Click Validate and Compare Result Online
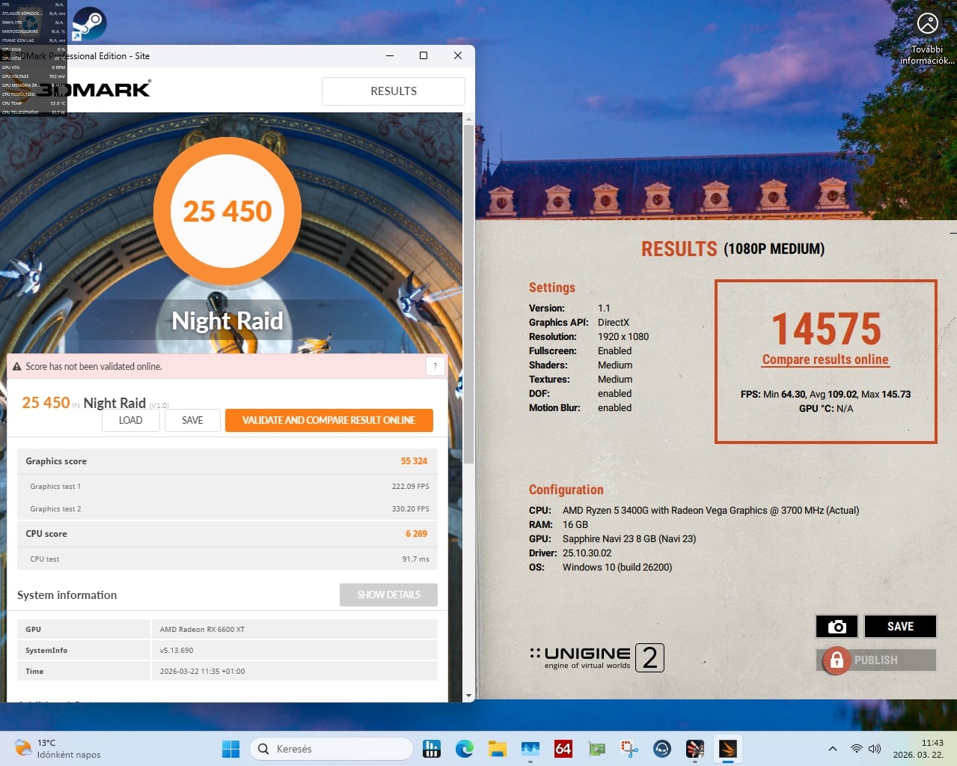The image size is (957, 766). 329,420
